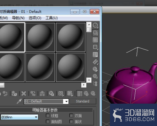Click the vertical scrollbar thumb of sample slots

click(x=89, y=30)
